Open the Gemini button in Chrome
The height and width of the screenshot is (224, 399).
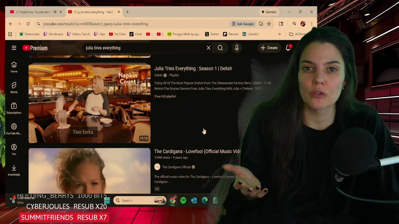coord(269,12)
